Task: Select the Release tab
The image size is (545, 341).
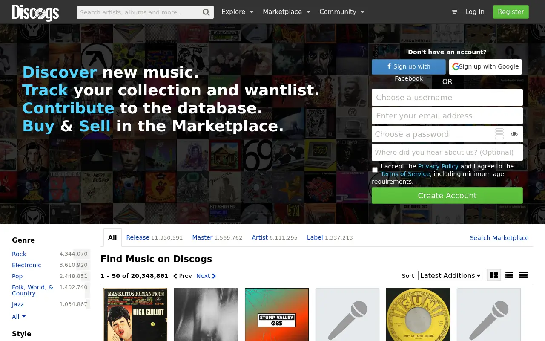Action: 154,237
